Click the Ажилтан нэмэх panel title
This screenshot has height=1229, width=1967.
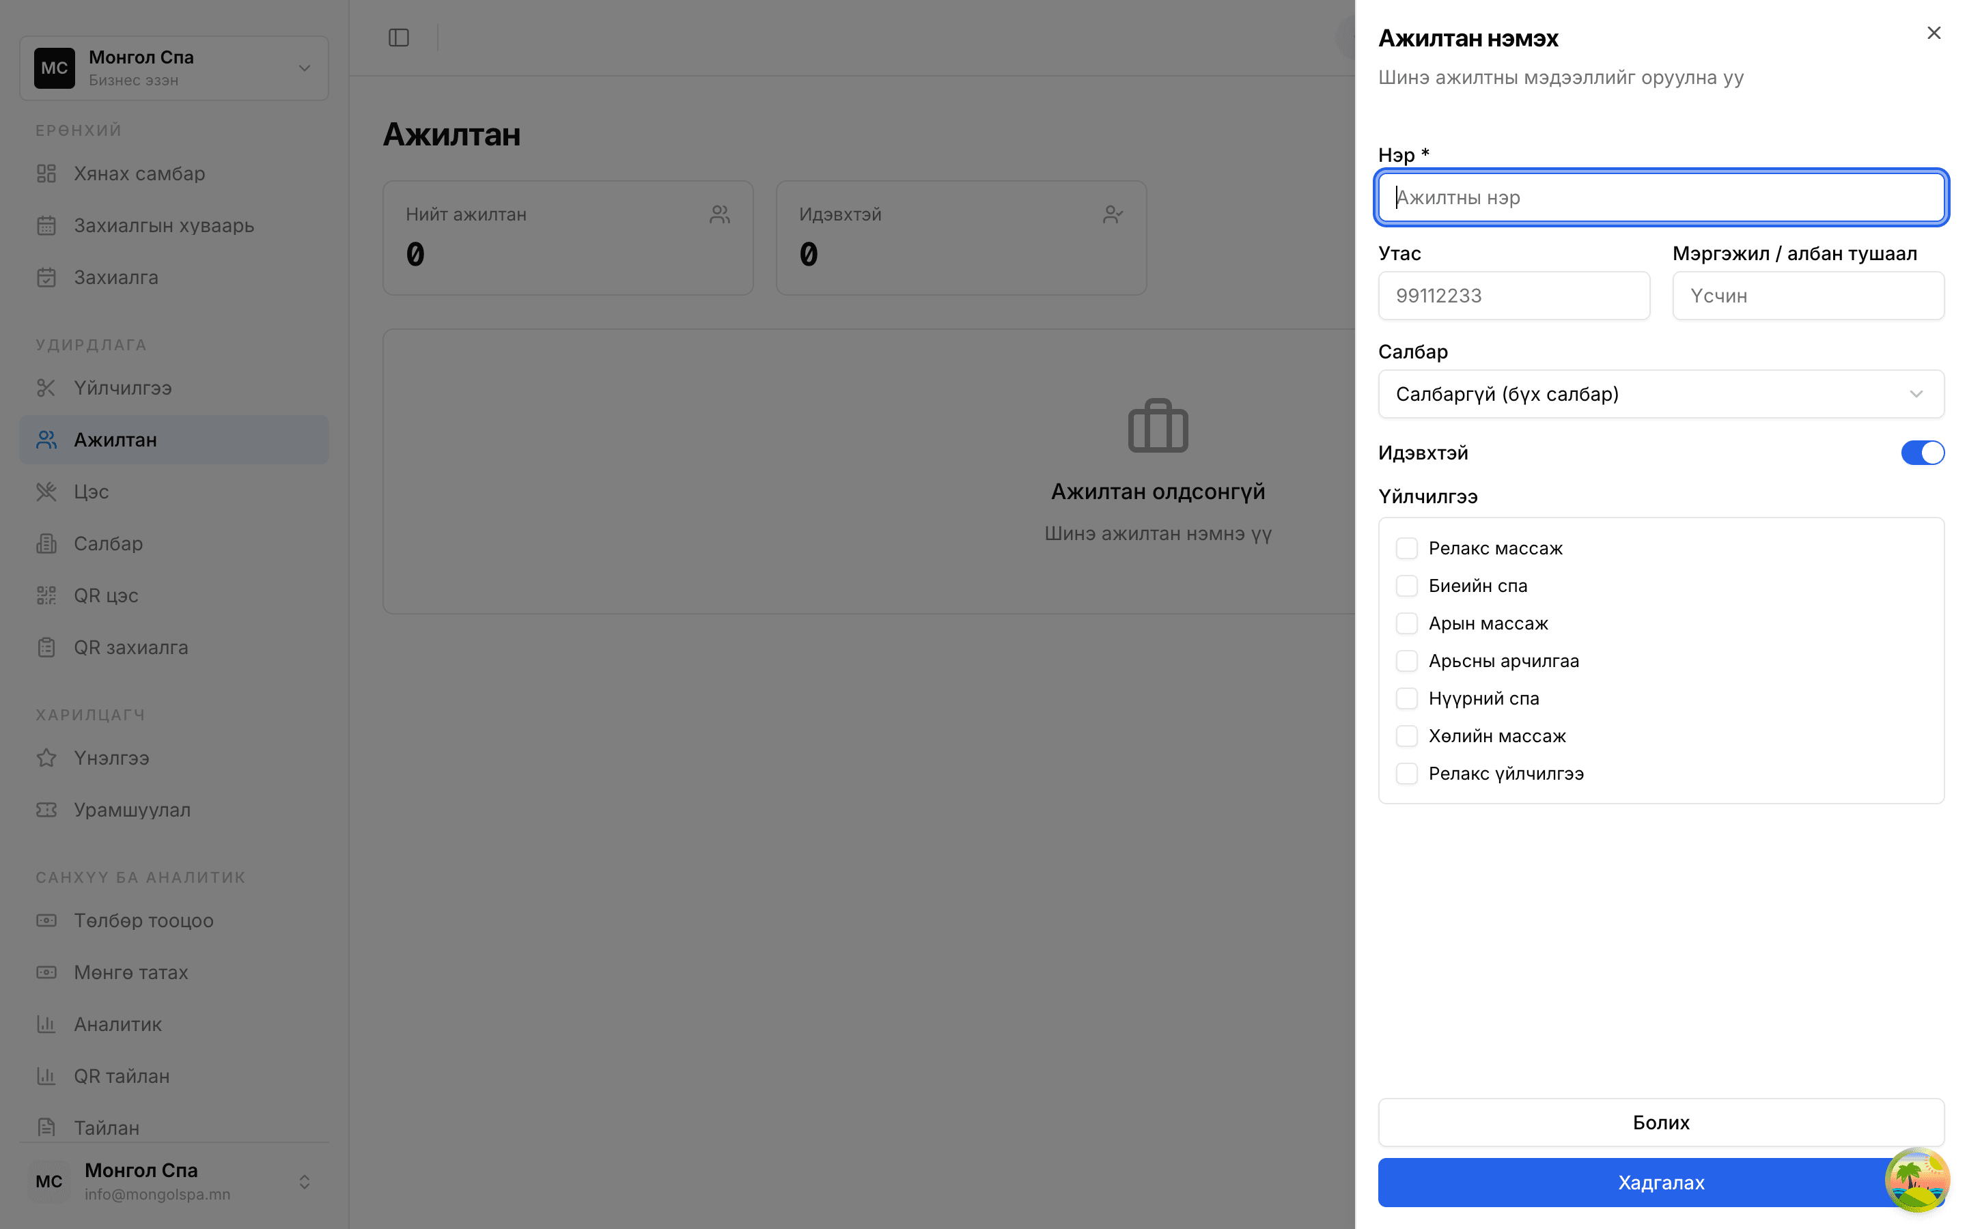coord(1468,38)
